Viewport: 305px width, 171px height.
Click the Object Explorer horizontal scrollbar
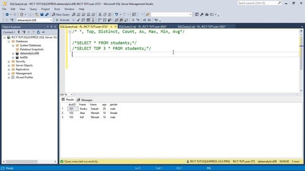(x=21, y=161)
